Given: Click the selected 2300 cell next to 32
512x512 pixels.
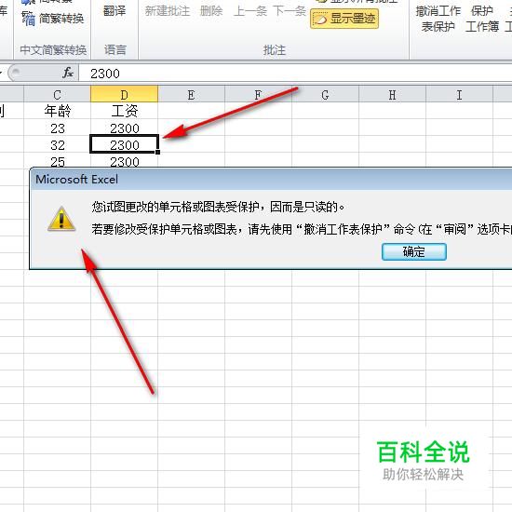Looking at the screenshot, I should click(124, 144).
